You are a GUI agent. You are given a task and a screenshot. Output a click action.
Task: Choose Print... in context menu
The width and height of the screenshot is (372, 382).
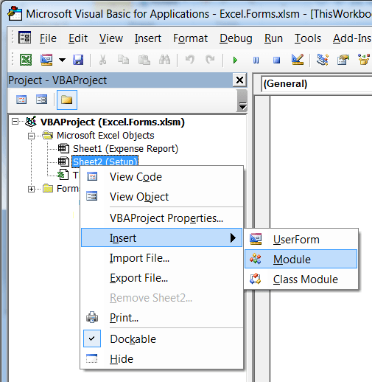tap(162, 318)
